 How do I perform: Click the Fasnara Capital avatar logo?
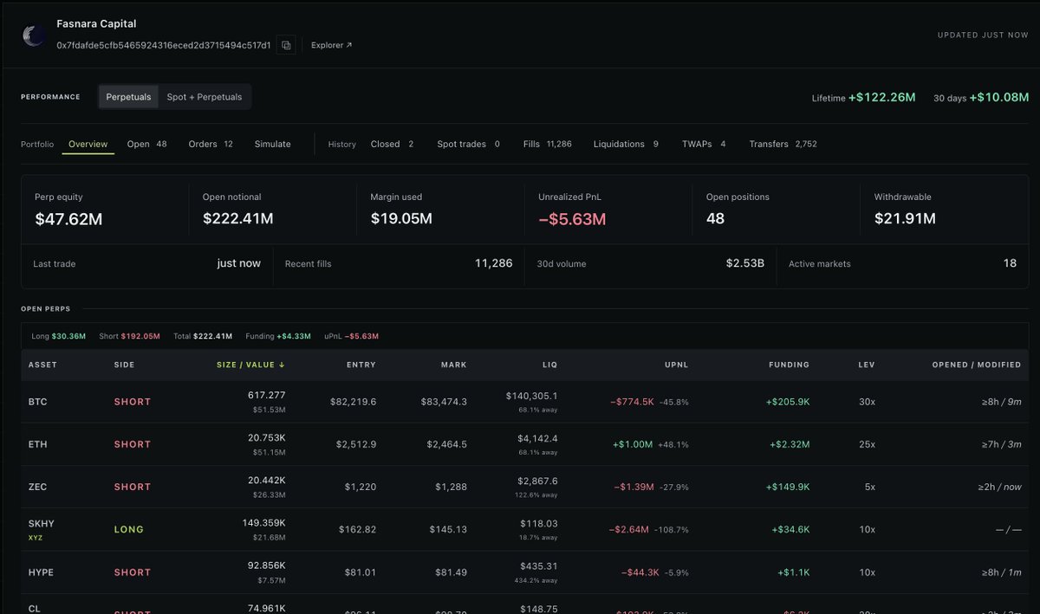[x=34, y=36]
